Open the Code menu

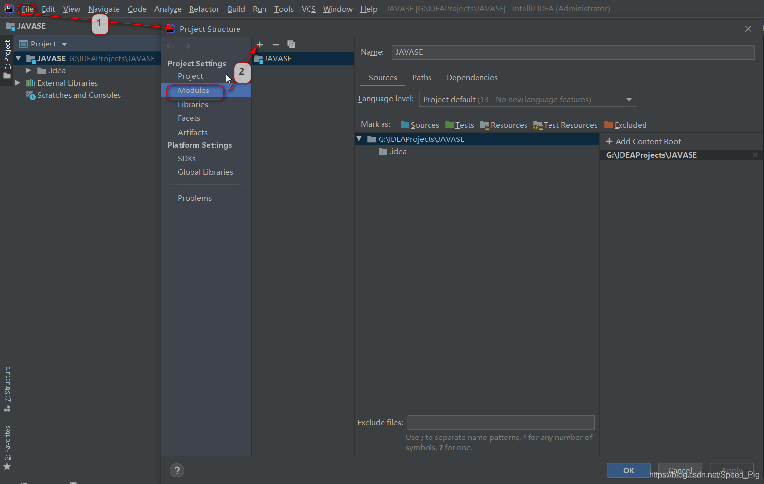tap(137, 9)
